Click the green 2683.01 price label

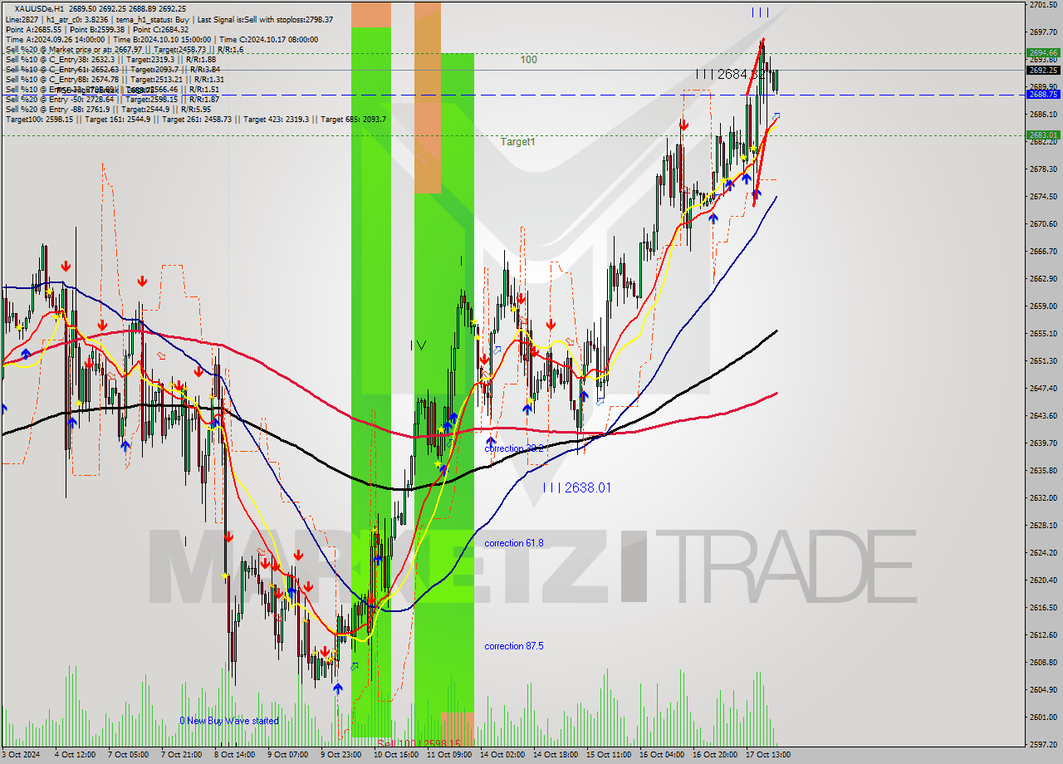tap(1042, 135)
